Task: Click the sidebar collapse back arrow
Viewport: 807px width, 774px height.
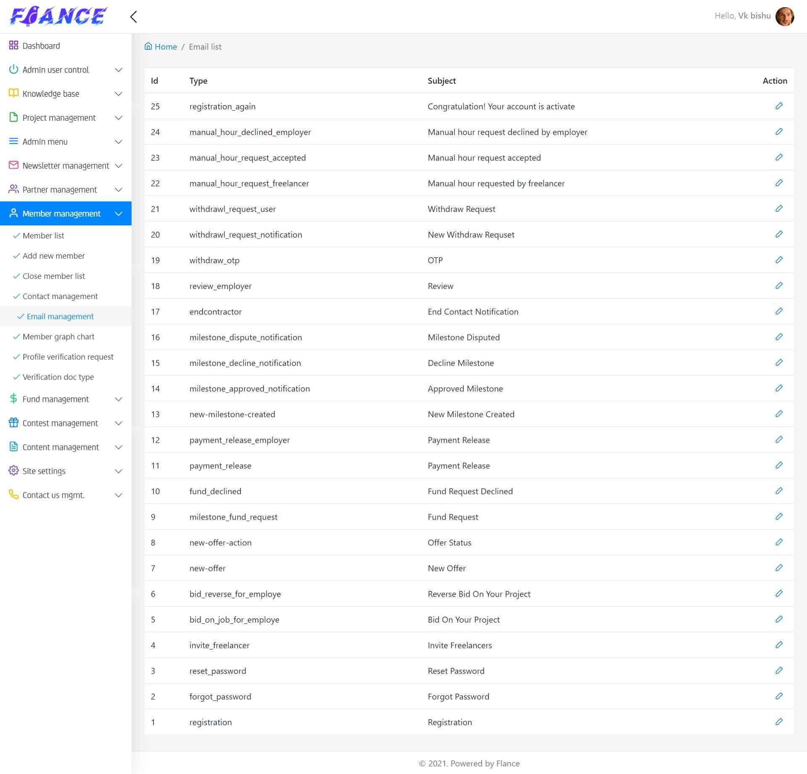Action: (x=134, y=17)
